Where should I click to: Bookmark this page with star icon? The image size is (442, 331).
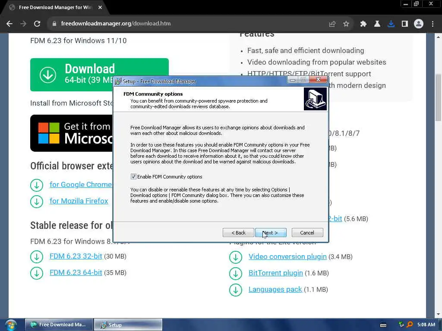coord(346,24)
